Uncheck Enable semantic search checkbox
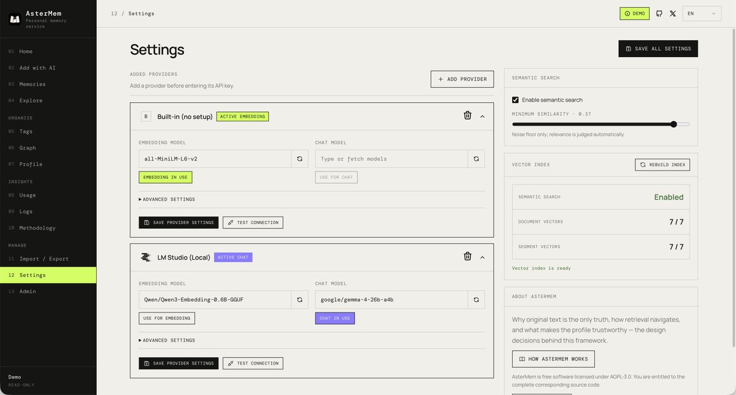 coord(515,100)
